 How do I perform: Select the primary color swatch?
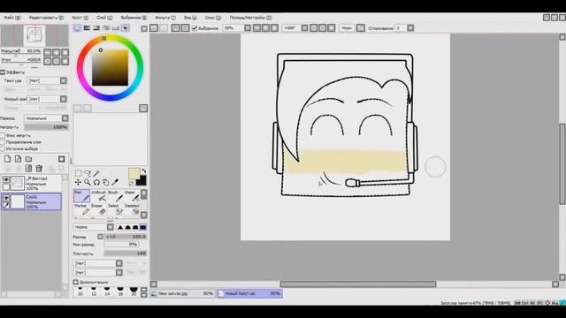134,173
